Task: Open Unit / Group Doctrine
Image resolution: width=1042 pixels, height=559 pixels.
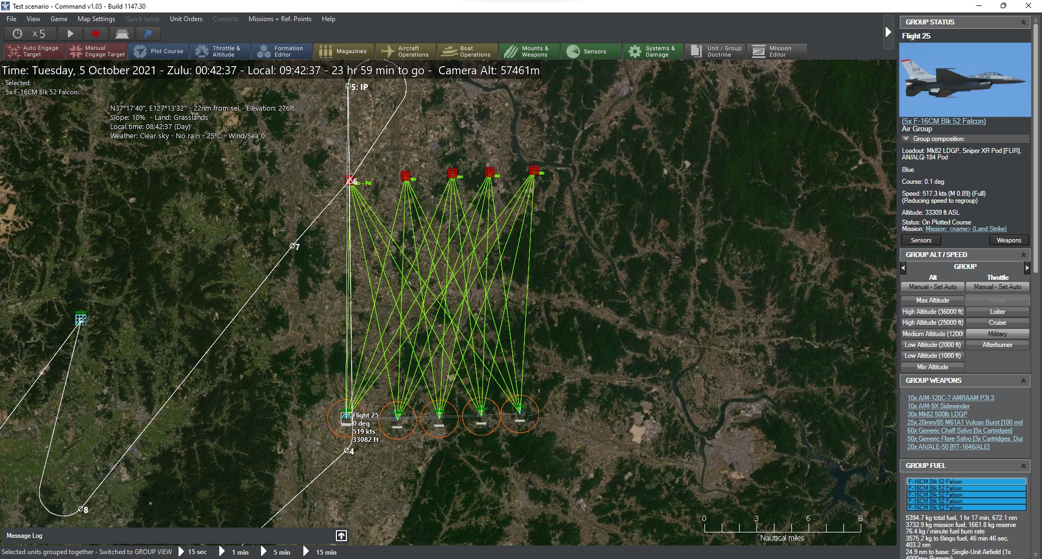Action: click(x=716, y=52)
